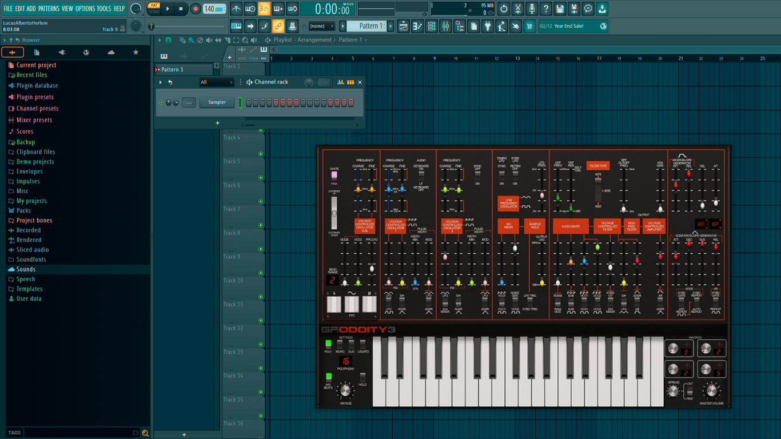Click the wait-for-input-before-recording icon
The height and width of the screenshot is (439, 781).
click(x=250, y=9)
